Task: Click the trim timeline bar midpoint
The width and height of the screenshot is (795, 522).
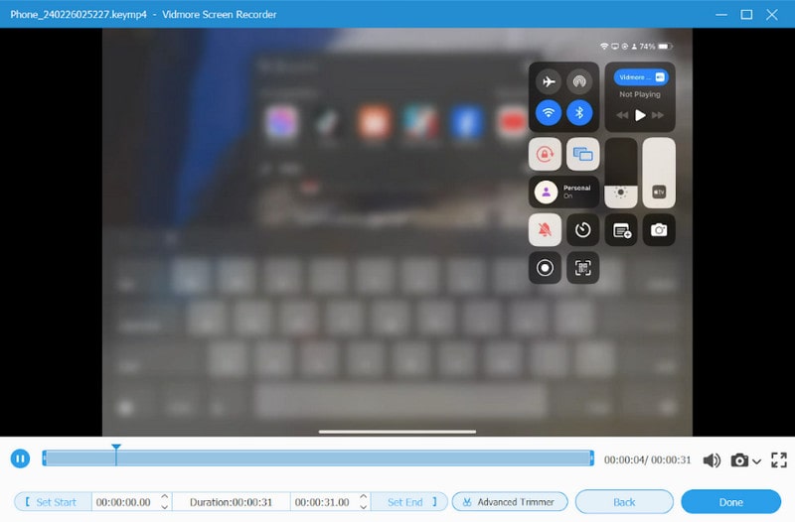Action: (x=318, y=458)
